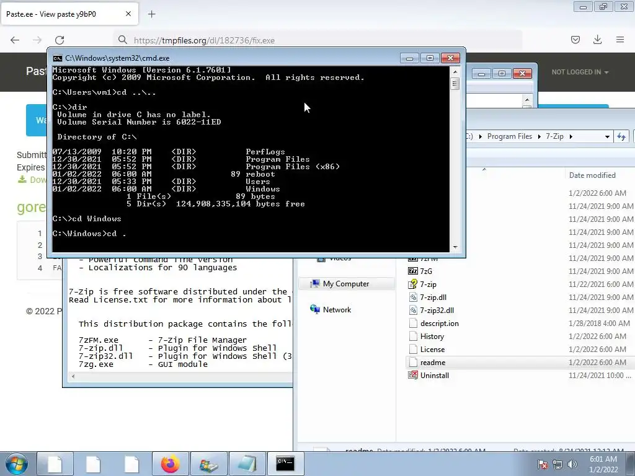Select the Uninstall program file
635x476 pixels.
(x=434, y=375)
